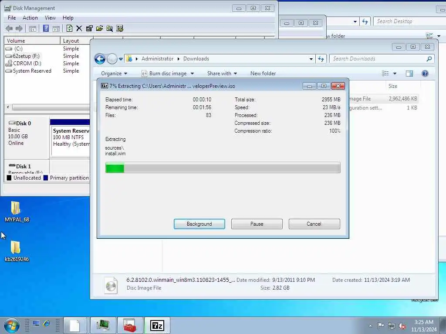Open the View menu in Disk Management
Viewport: 446px width, 334px height.
tap(50, 18)
